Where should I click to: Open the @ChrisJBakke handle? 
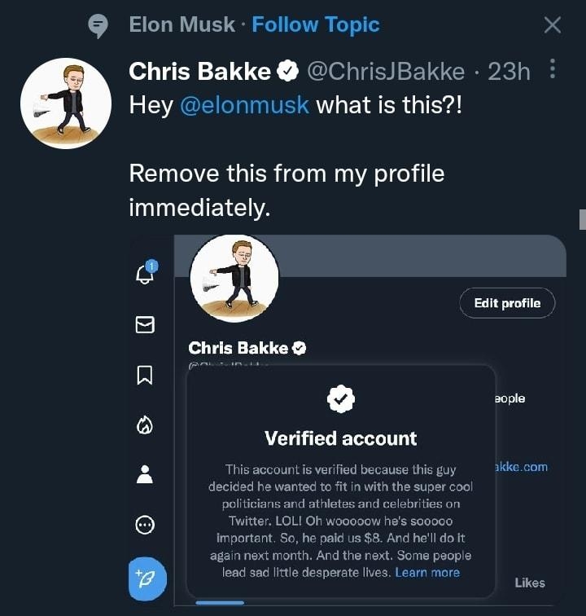tap(386, 72)
